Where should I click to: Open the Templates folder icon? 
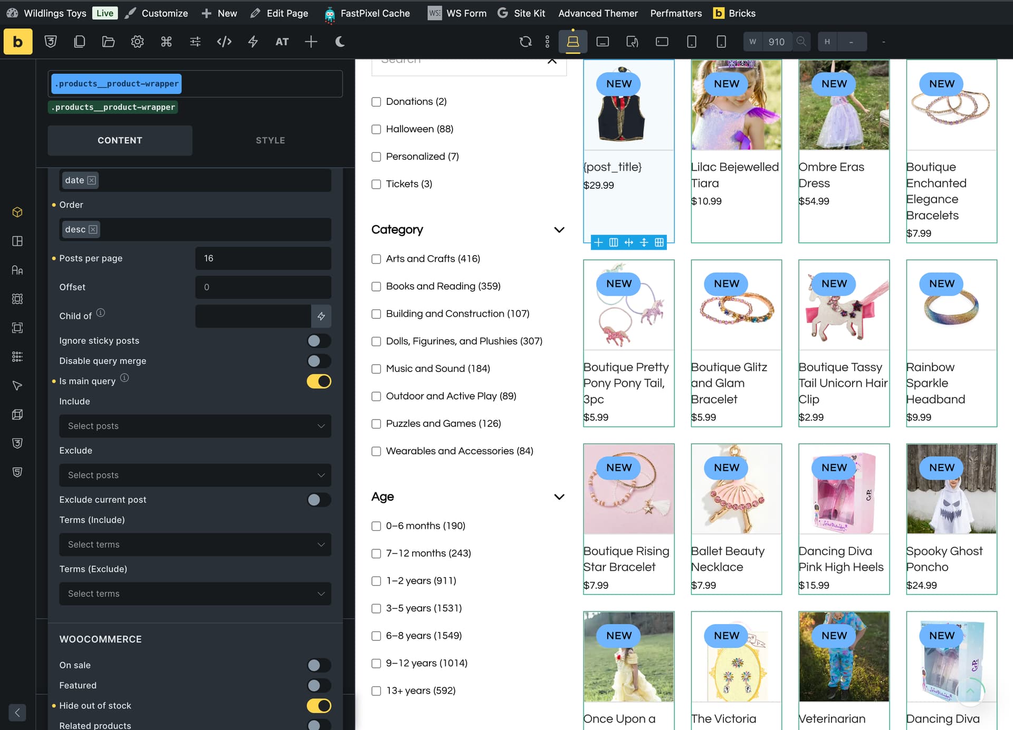tap(108, 42)
